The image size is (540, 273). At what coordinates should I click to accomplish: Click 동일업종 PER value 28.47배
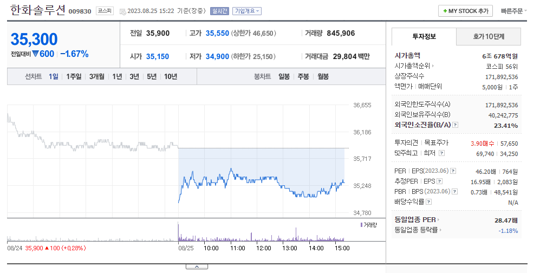506,220
